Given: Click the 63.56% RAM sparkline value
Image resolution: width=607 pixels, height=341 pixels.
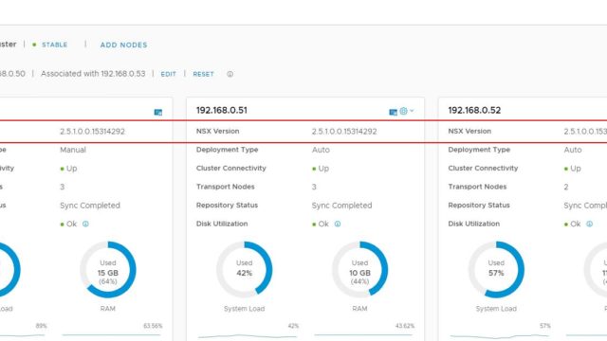Looking at the screenshot, I should (153, 326).
